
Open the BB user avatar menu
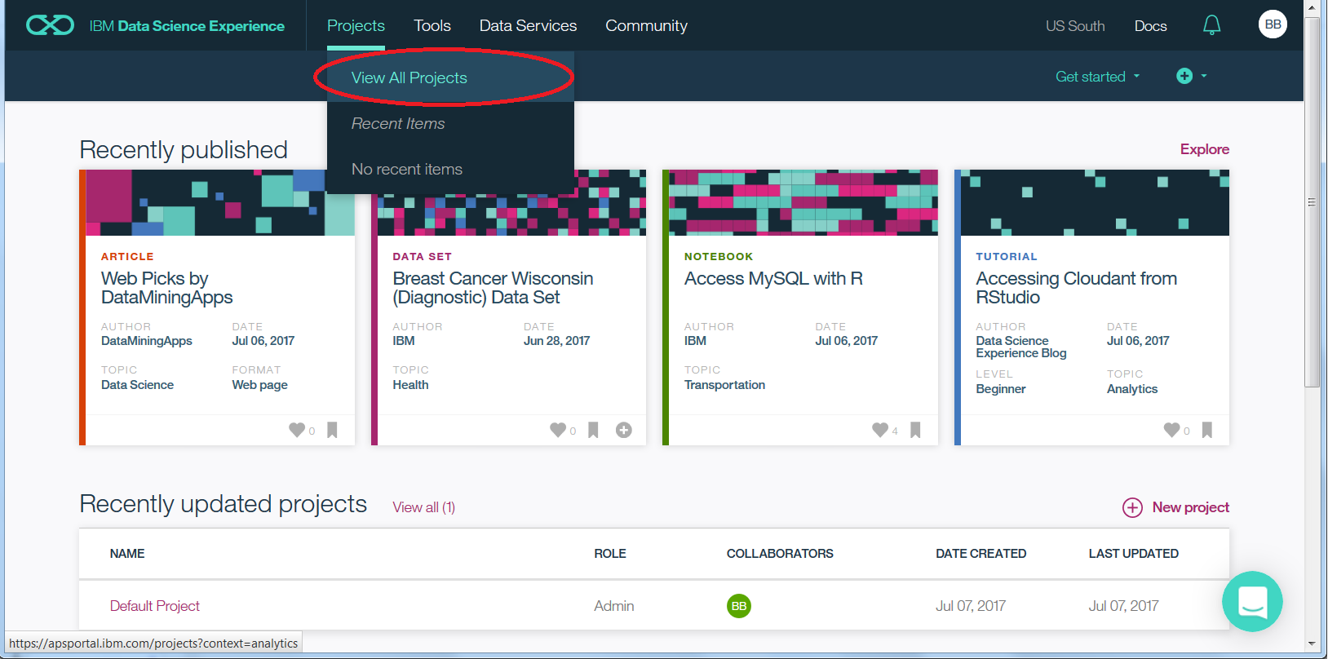pos(1273,24)
